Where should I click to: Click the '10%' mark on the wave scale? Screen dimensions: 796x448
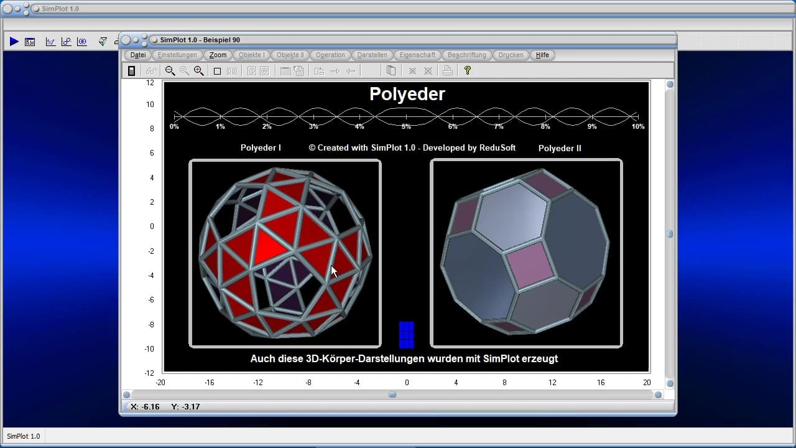coord(638,126)
